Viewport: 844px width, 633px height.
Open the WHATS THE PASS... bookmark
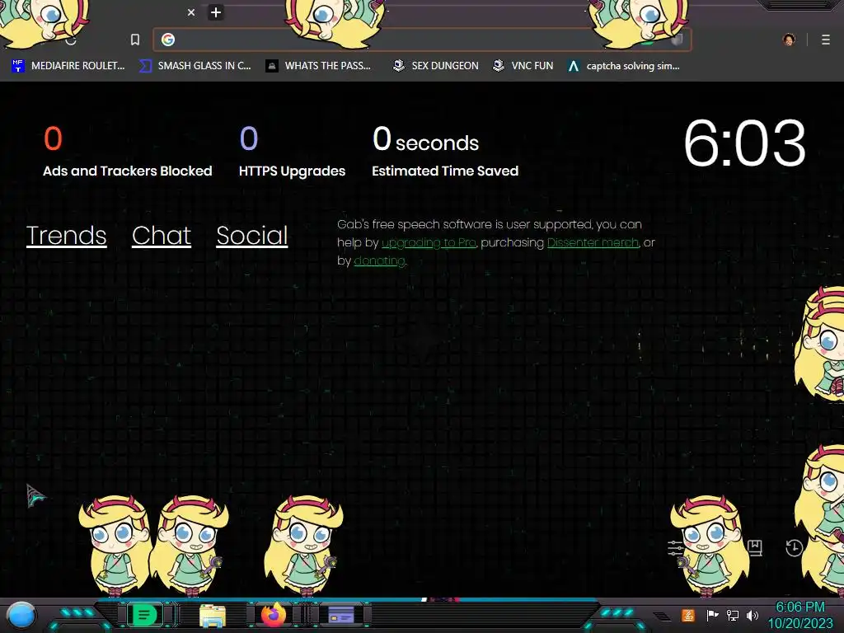319,66
